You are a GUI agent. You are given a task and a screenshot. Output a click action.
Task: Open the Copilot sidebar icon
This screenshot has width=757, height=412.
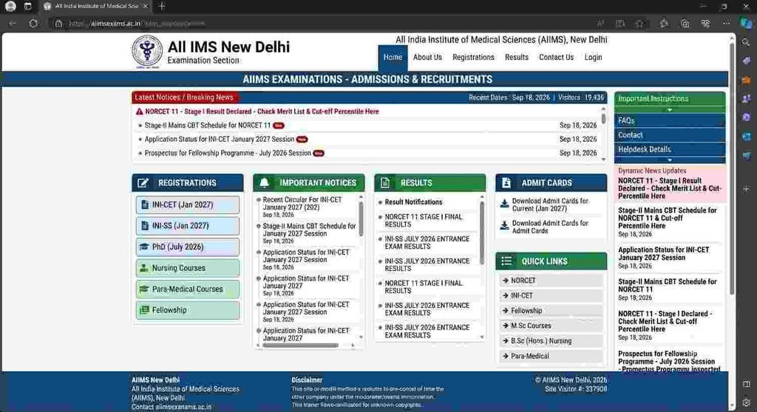coord(747,23)
